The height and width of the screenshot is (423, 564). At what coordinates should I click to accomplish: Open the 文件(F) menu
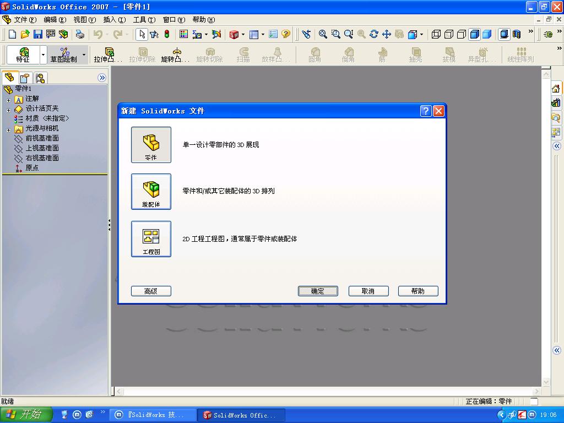25,20
